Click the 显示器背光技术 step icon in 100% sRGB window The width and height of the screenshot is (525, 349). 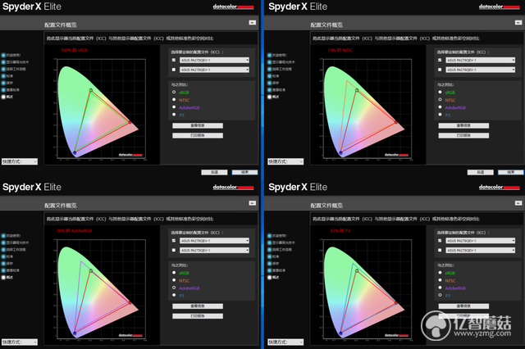3,62
